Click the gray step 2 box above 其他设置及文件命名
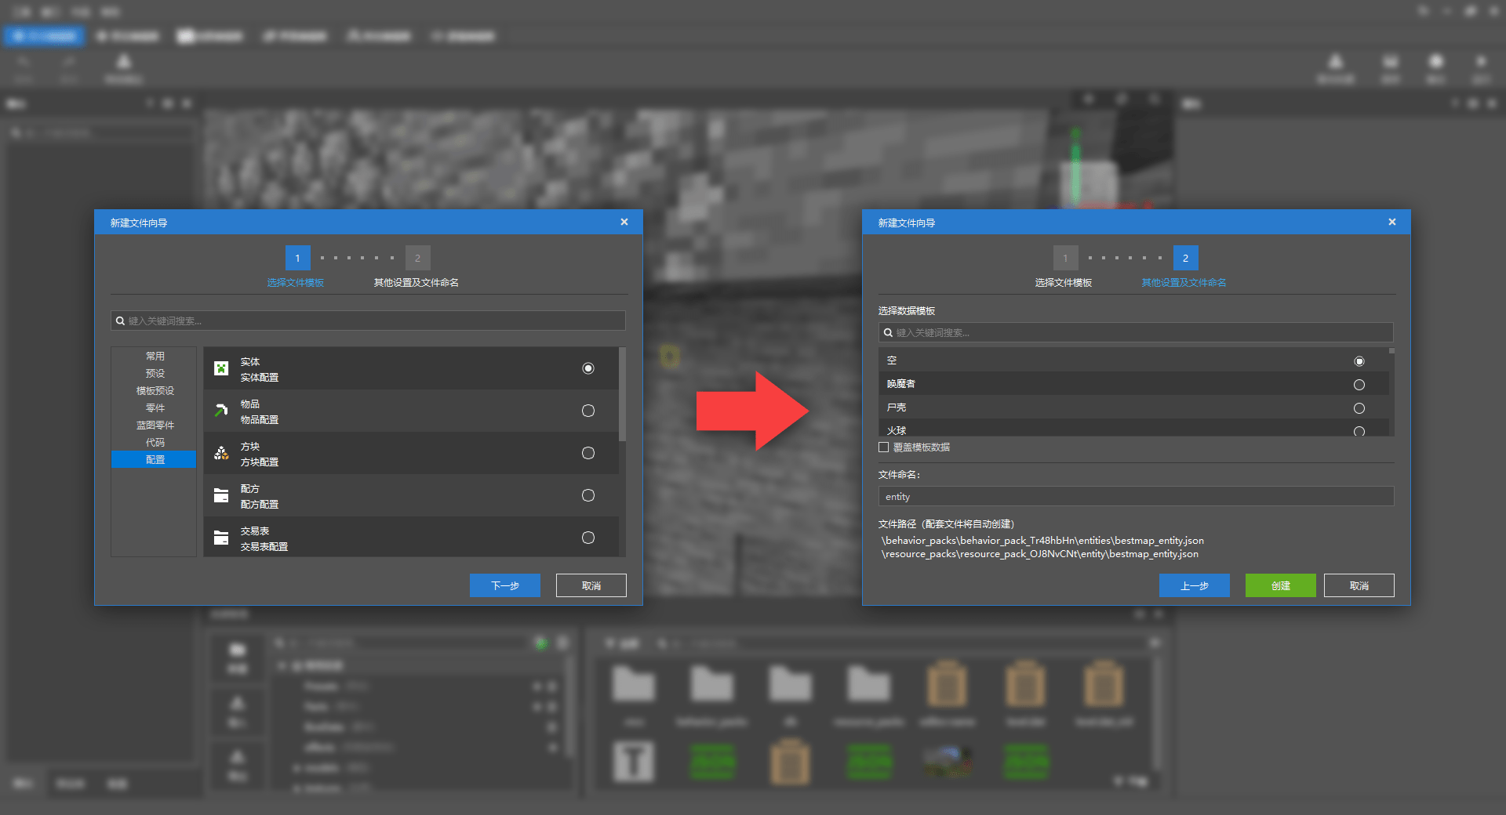Image resolution: width=1506 pixels, height=815 pixels. coord(417,258)
